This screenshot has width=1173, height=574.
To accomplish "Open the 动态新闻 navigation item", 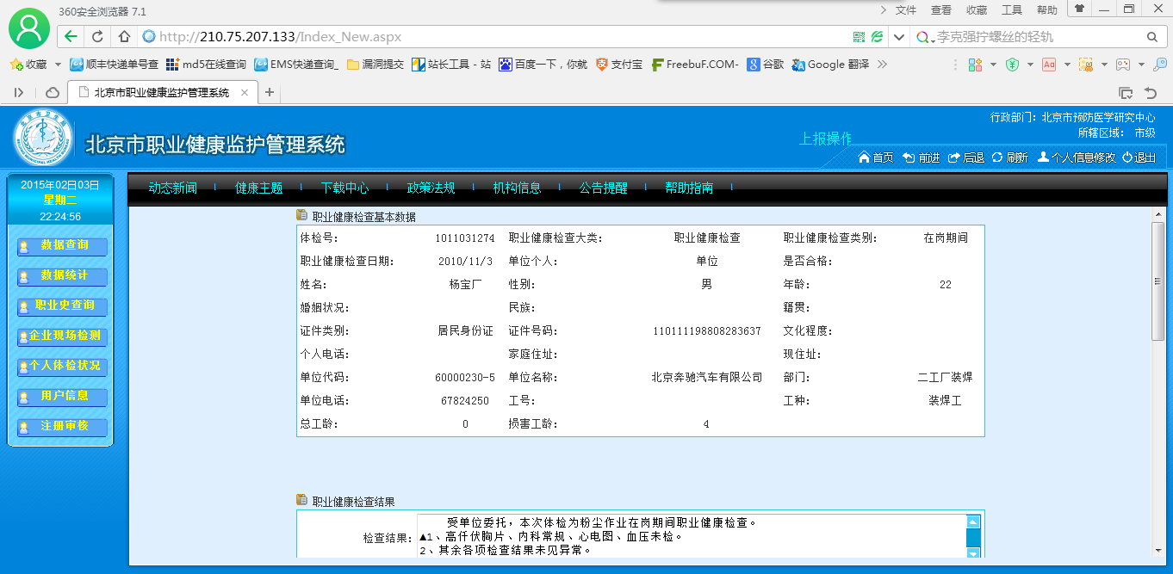I will pos(172,188).
